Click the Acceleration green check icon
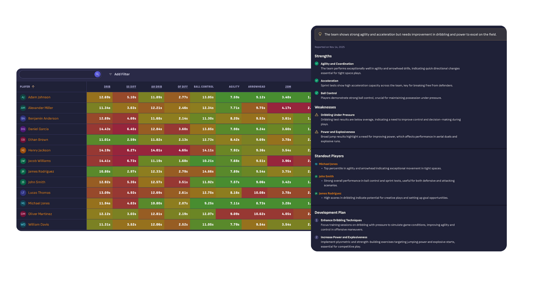Image resolution: width=537 pixels, height=302 pixels. click(317, 81)
